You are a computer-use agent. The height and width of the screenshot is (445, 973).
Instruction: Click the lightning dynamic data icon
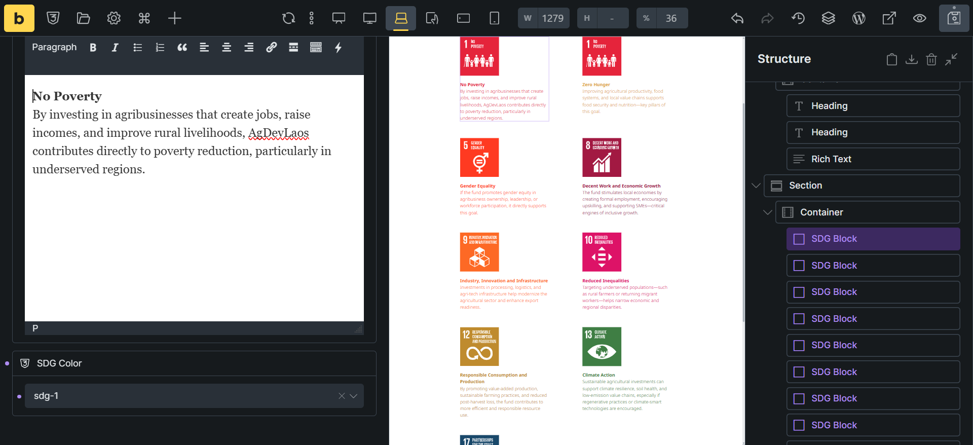coord(338,48)
